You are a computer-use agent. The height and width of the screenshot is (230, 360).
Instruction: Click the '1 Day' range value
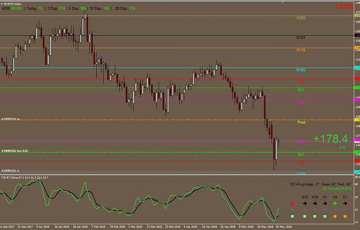point(62,9)
